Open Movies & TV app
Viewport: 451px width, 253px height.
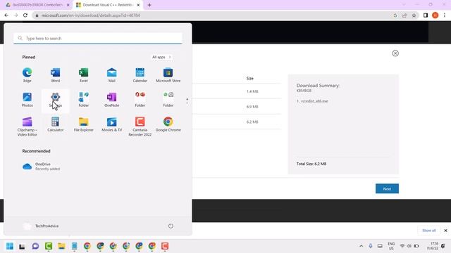[x=111, y=124]
